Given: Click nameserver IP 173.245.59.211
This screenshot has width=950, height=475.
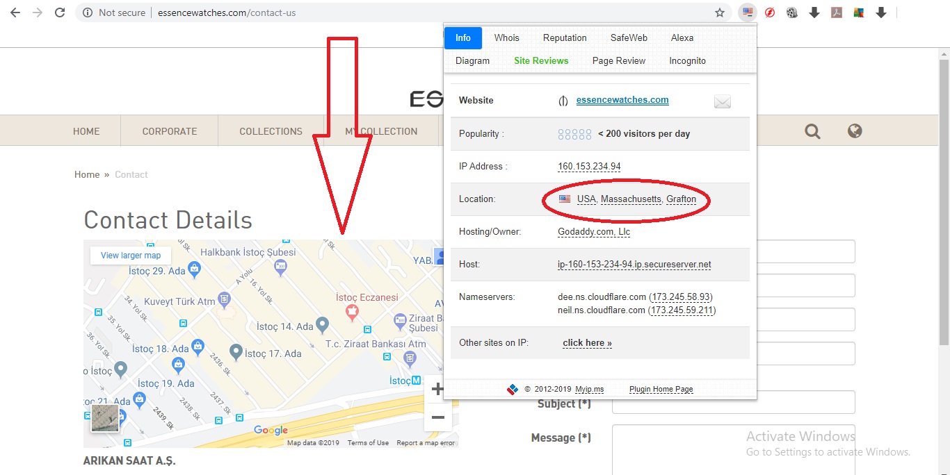Looking at the screenshot, I should 682,310.
